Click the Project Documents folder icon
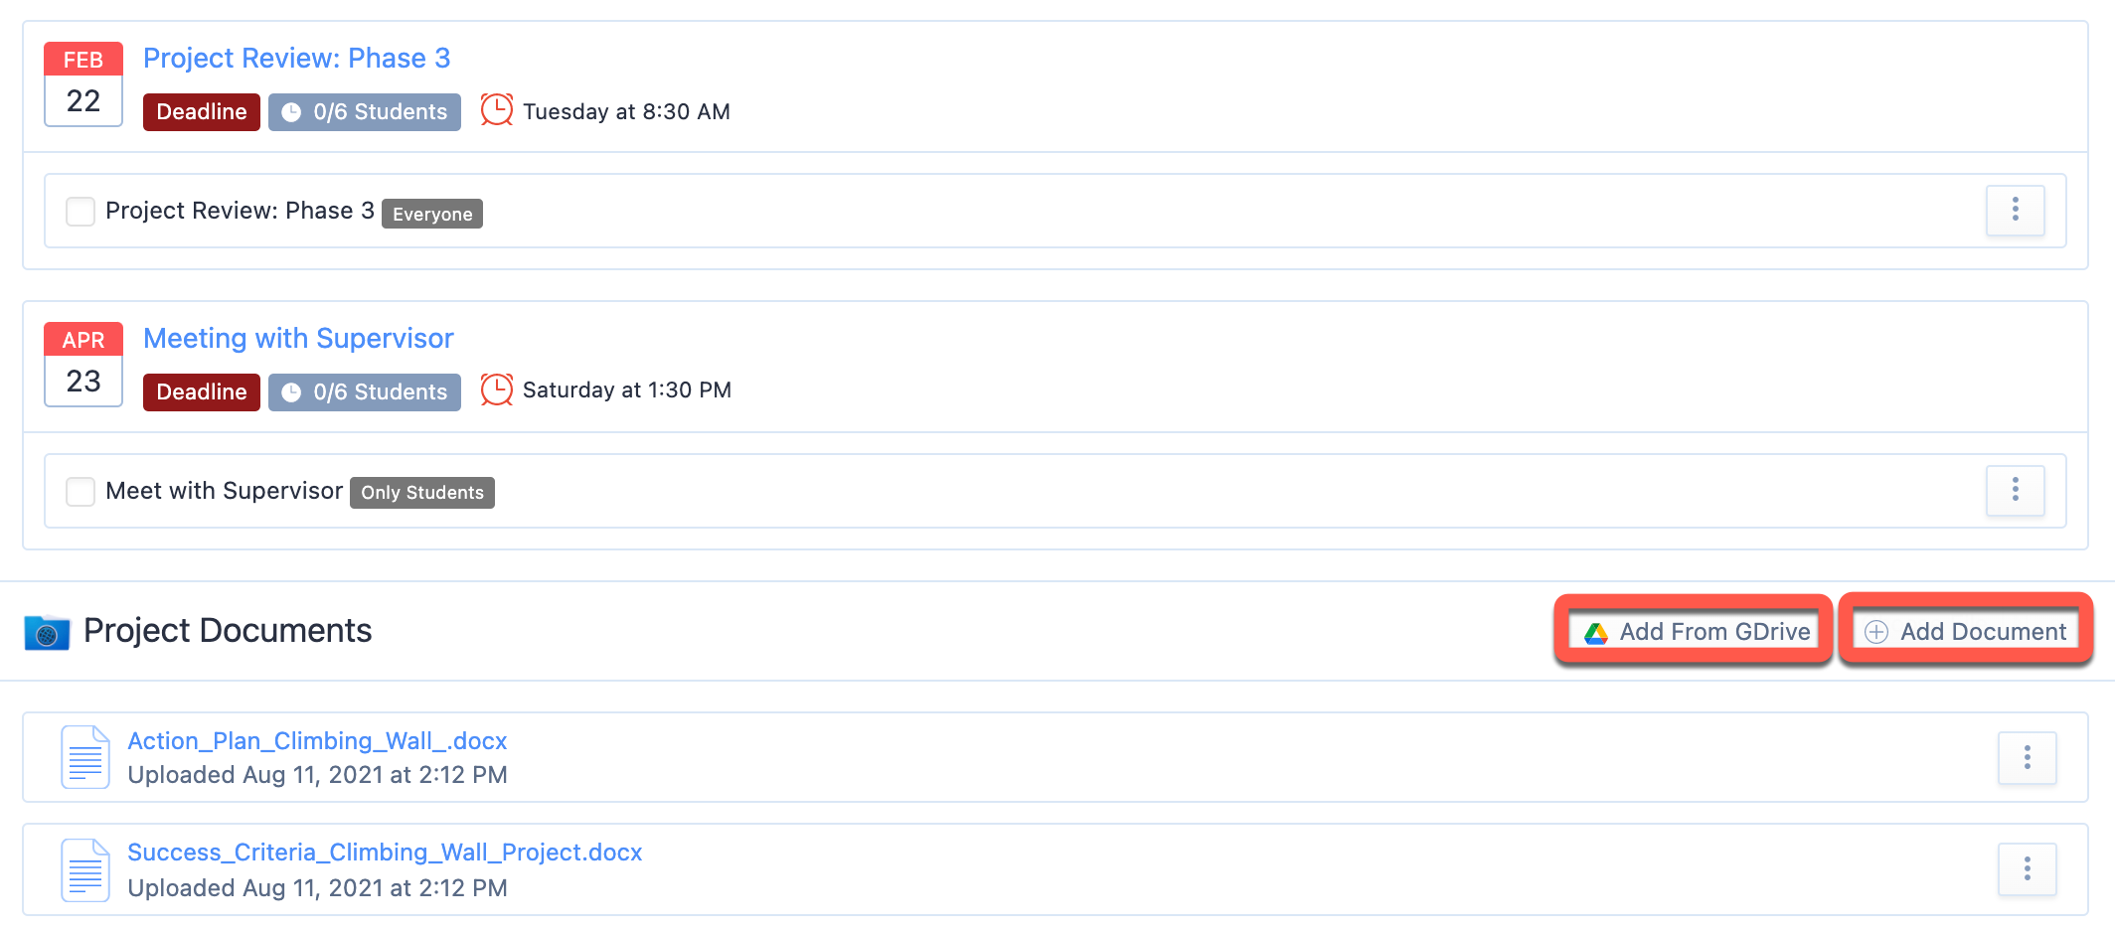Image resolution: width=2115 pixels, height=932 pixels. click(x=47, y=632)
